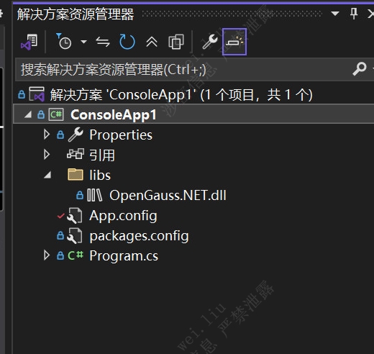374x354 pixels.
Task: Open the pending changes filter dropdown arrow
Action: [x=83, y=42]
